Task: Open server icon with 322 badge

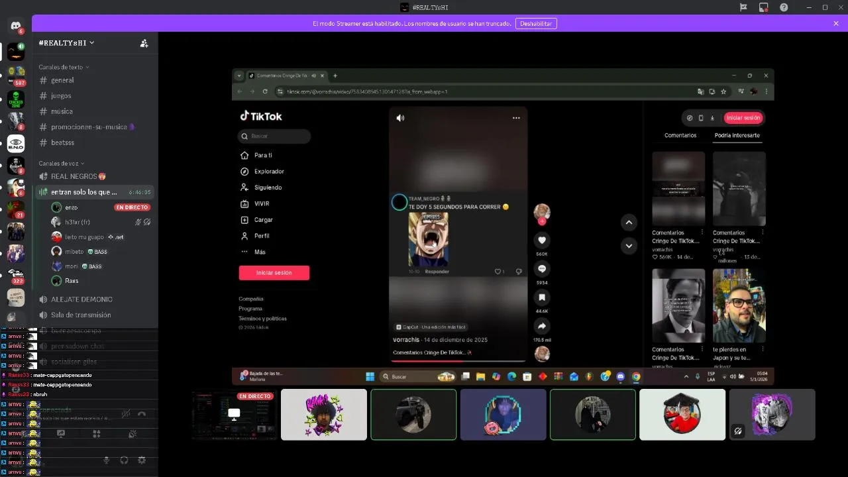Action: [16, 275]
